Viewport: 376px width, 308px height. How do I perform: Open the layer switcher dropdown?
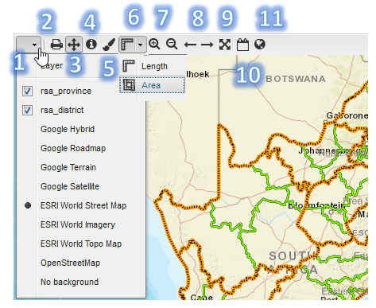click(x=29, y=45)
